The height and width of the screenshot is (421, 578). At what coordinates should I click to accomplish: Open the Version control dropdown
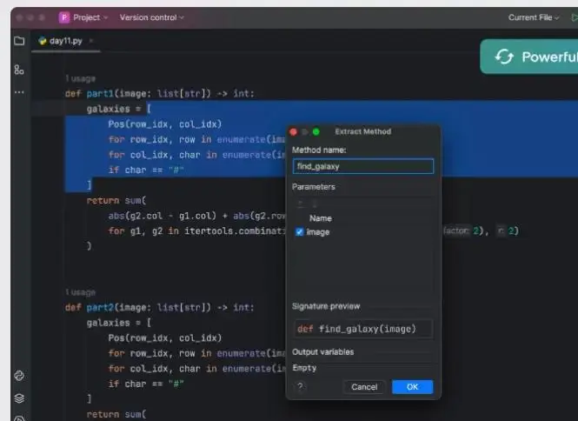(x=151, y=17)
